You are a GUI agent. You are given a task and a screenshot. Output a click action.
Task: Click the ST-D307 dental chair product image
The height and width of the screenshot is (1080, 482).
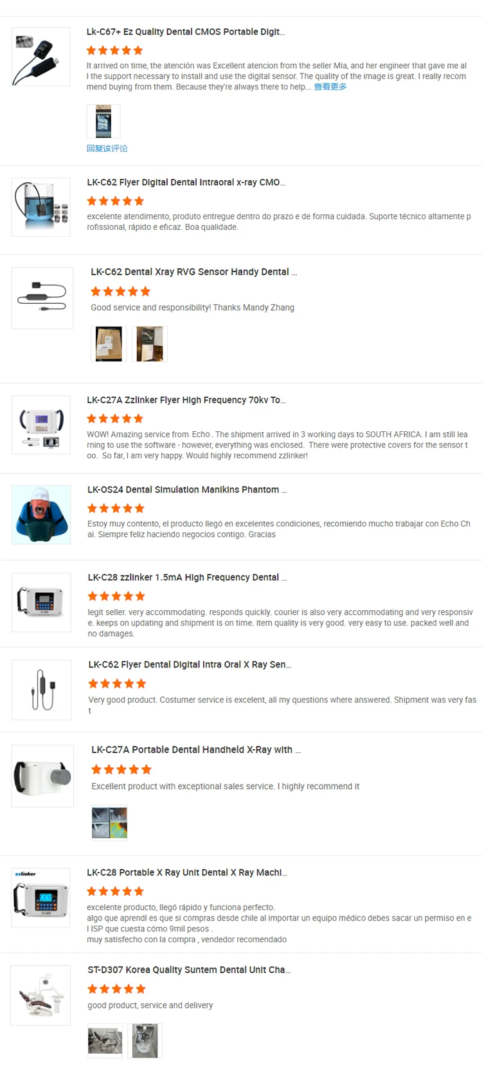pyautogui.click(x=41, y=995)
